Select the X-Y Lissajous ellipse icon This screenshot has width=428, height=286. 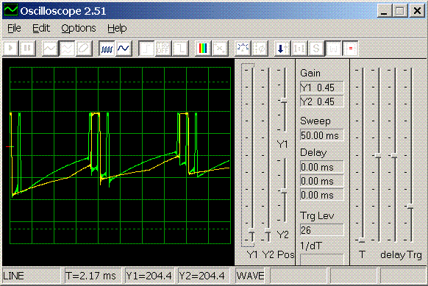[x=84, y=49]
